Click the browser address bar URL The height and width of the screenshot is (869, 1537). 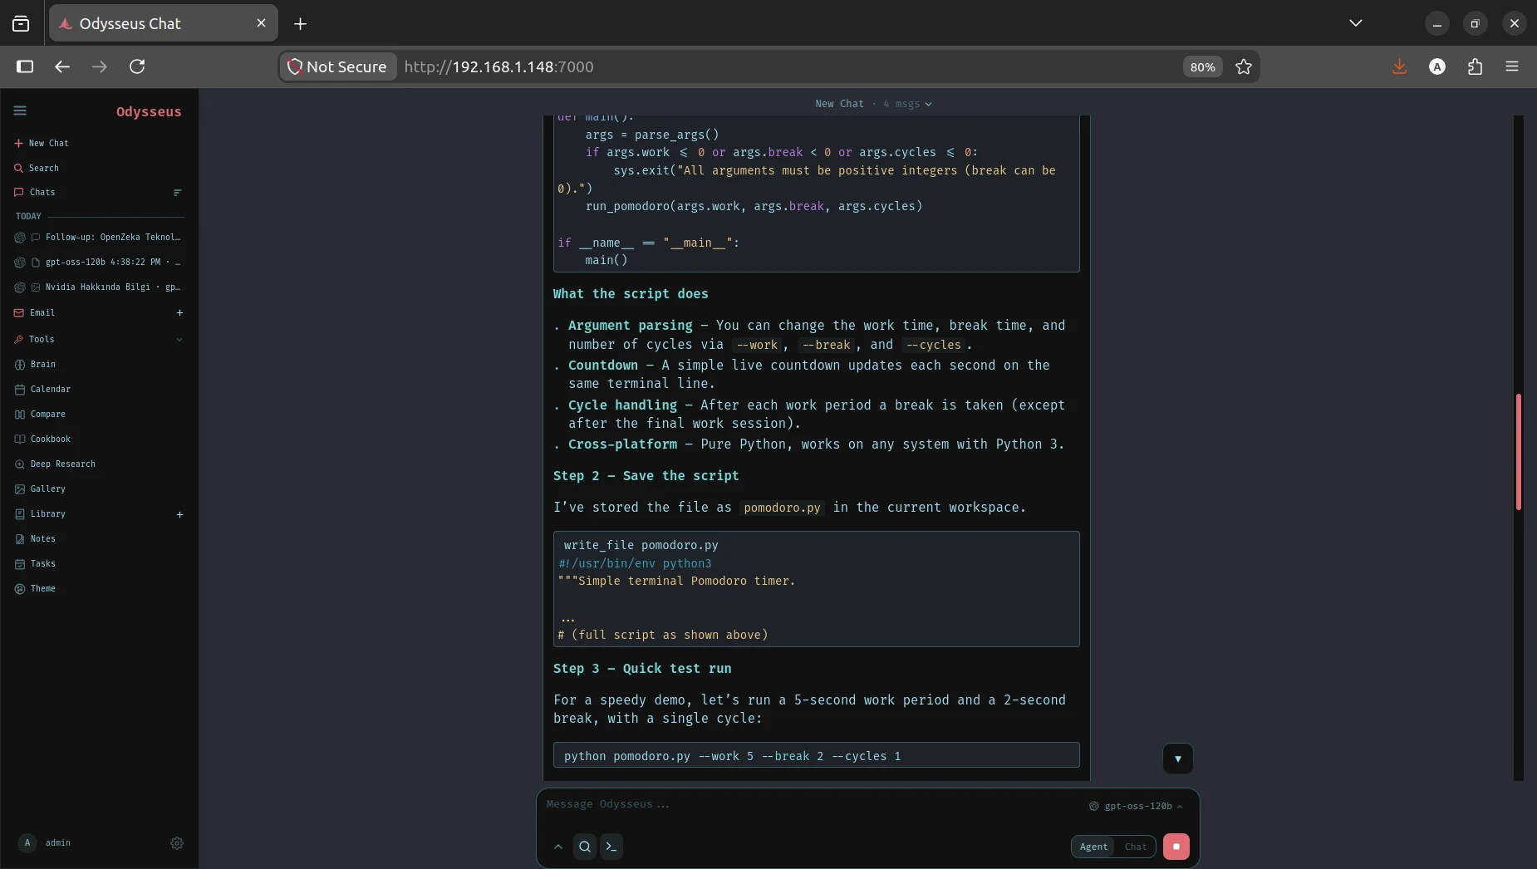pyautogui.click(x=498, y=66)
